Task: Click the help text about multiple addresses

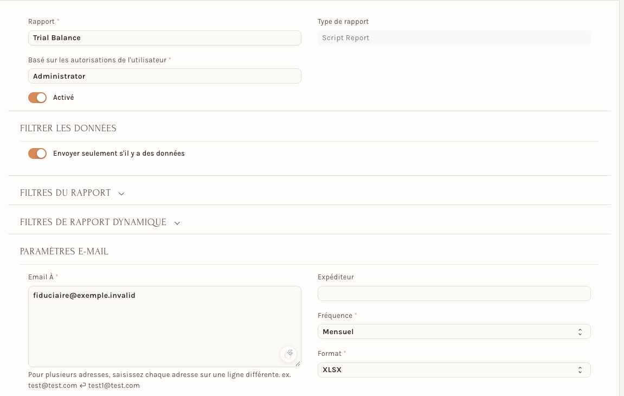Action: point(159,380)
